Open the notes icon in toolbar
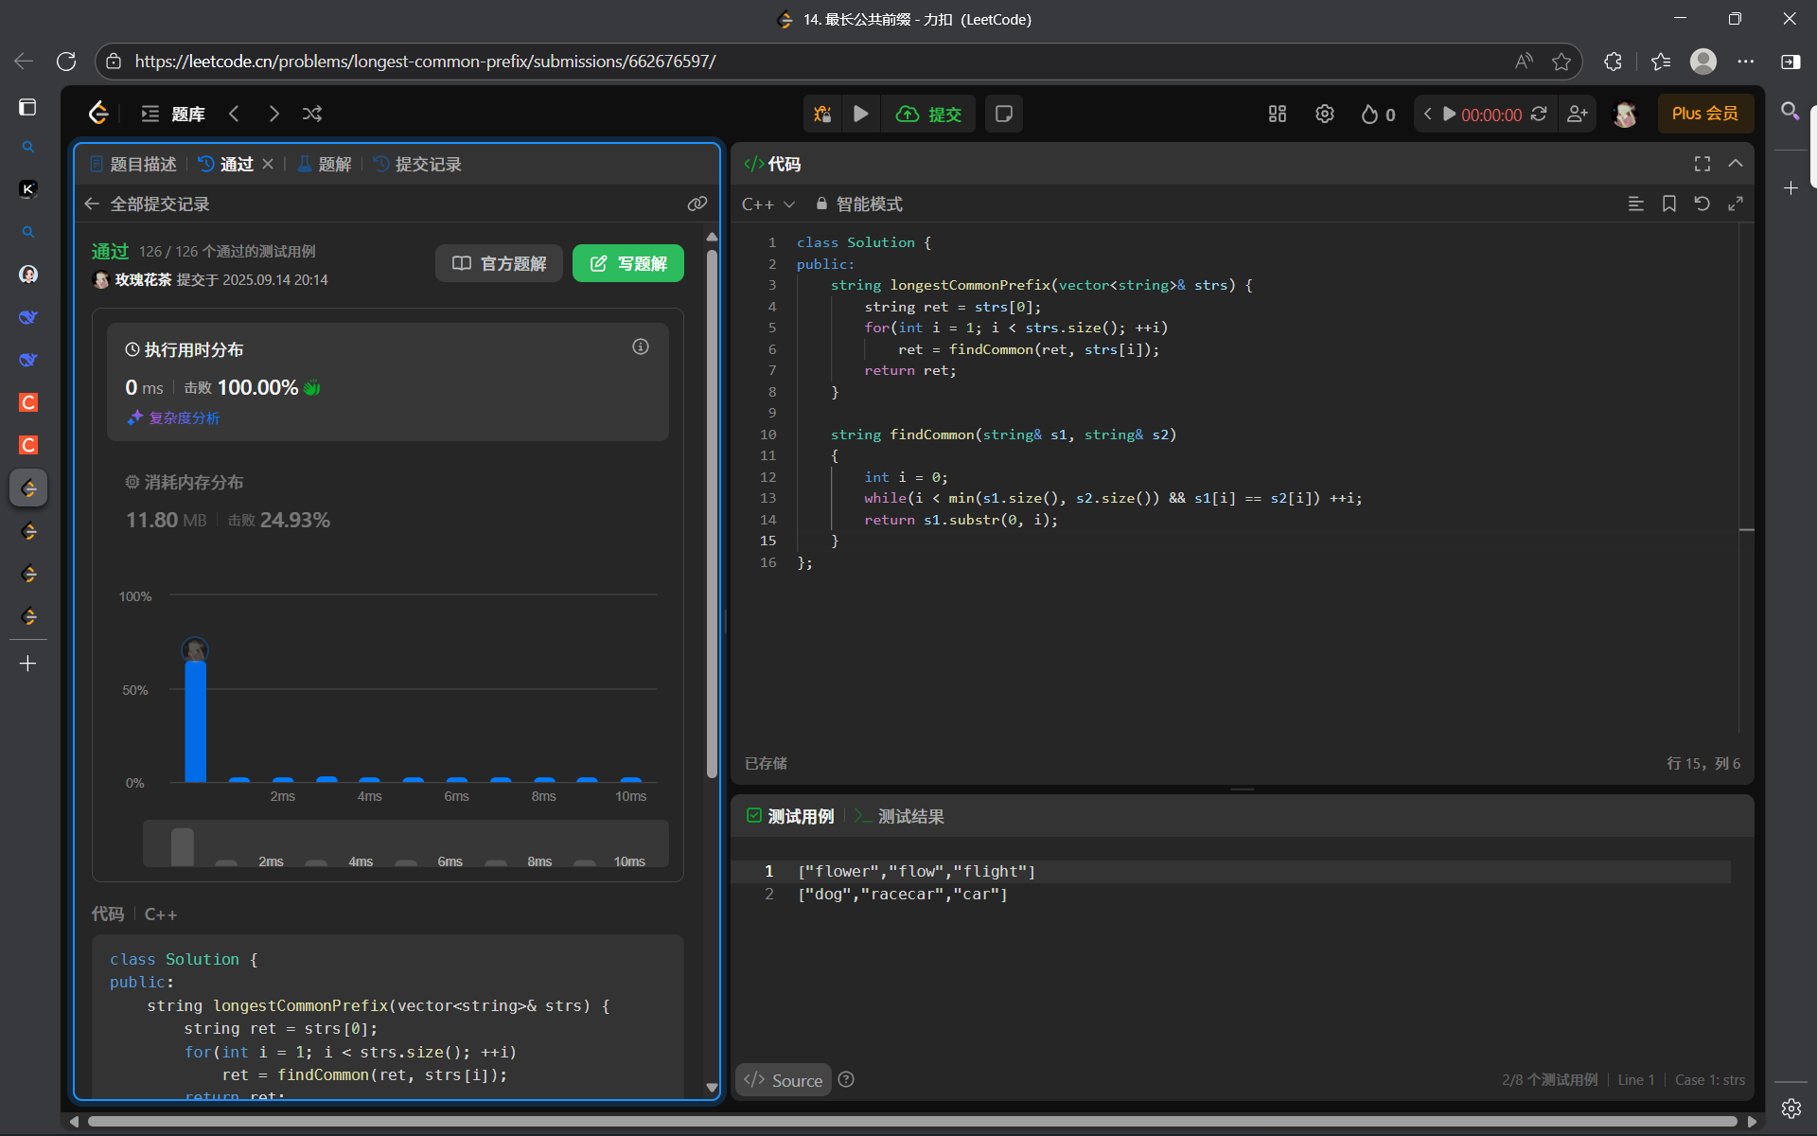 pos(1004,114)
